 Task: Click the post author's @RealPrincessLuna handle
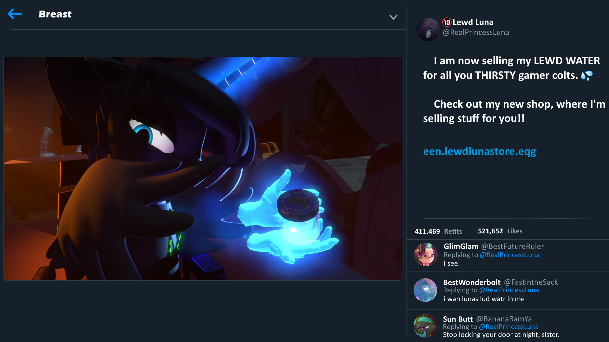point(475,32)
